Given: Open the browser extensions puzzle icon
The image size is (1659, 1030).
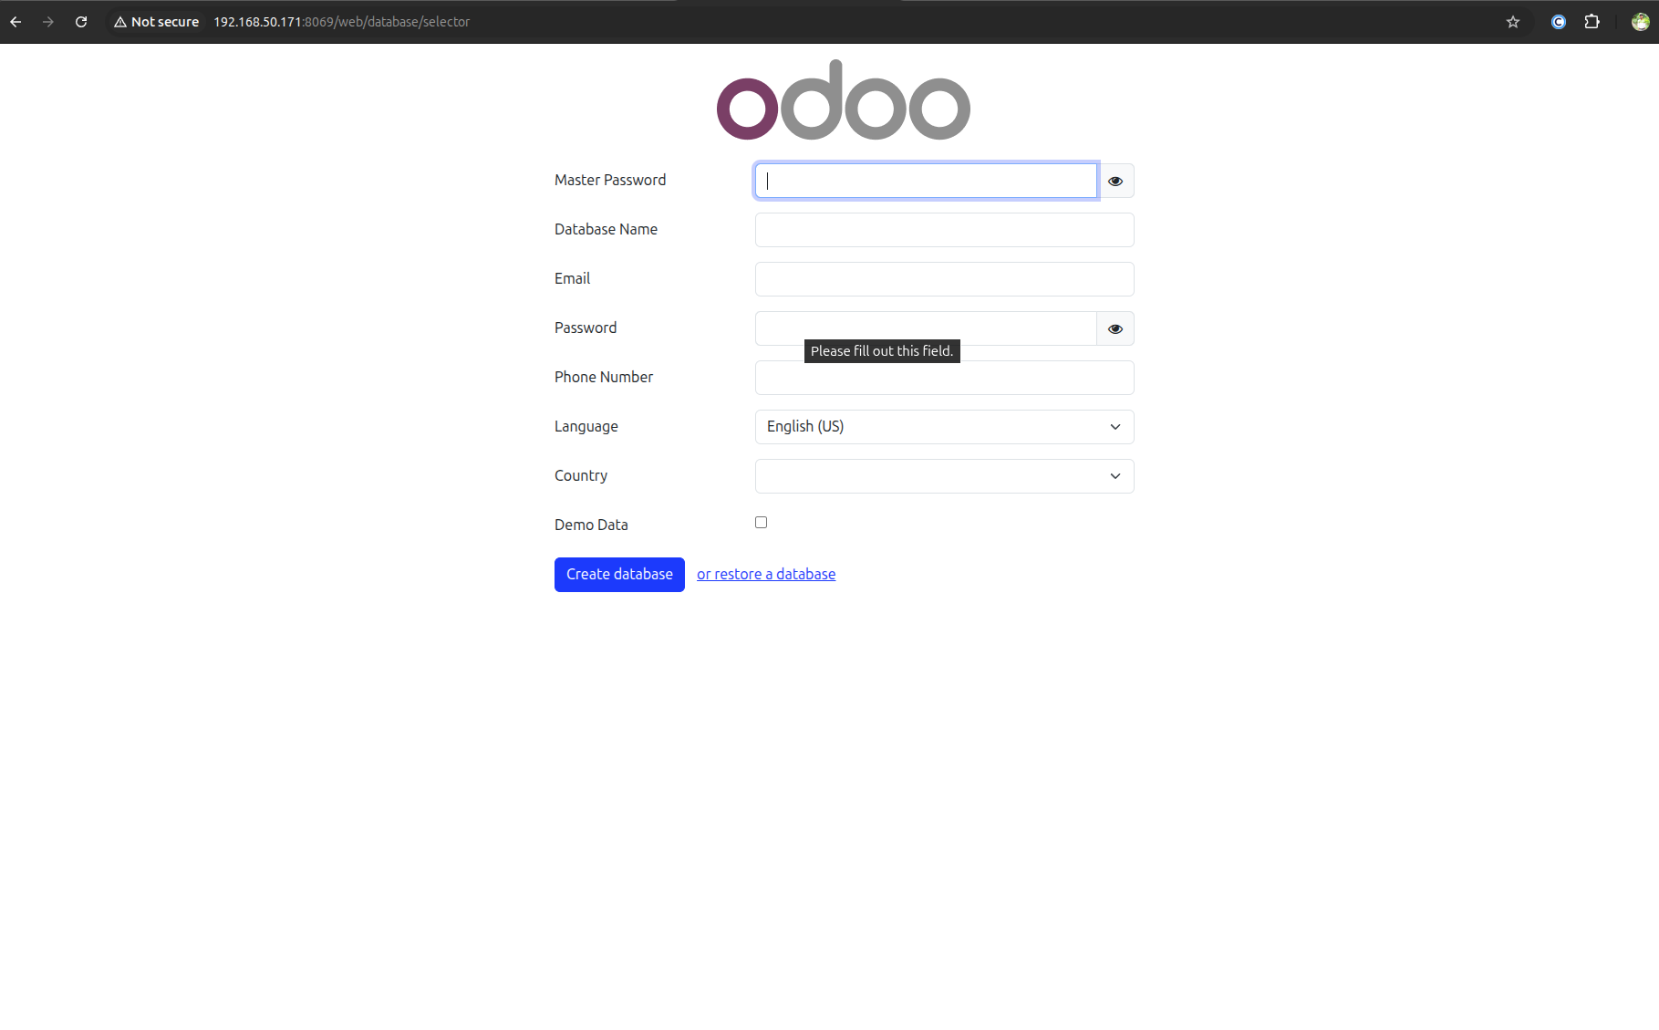Looking at the screenshot, I should coord(1592,21).
